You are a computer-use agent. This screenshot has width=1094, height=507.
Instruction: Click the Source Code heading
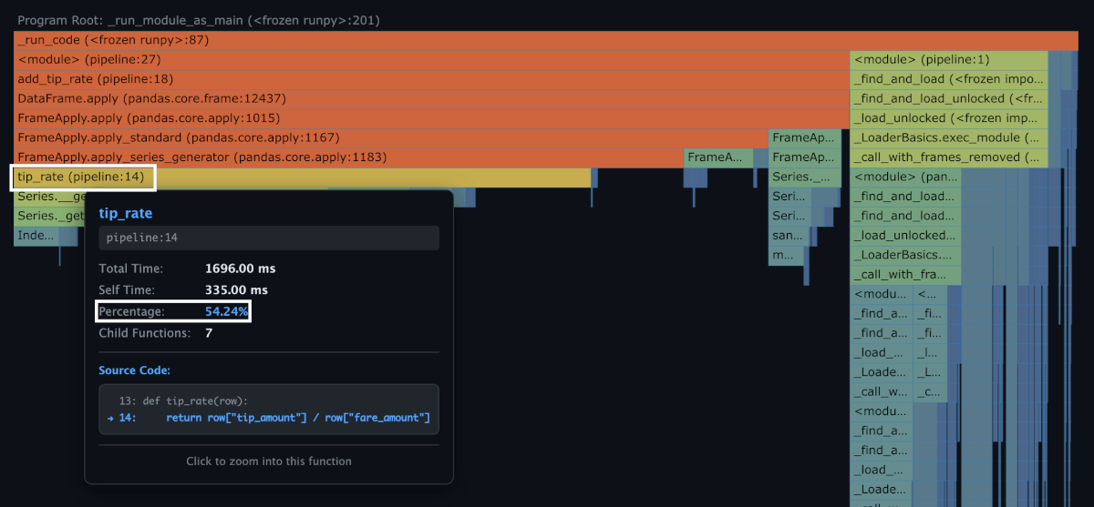pyautogui.click(x=134, y=370)
